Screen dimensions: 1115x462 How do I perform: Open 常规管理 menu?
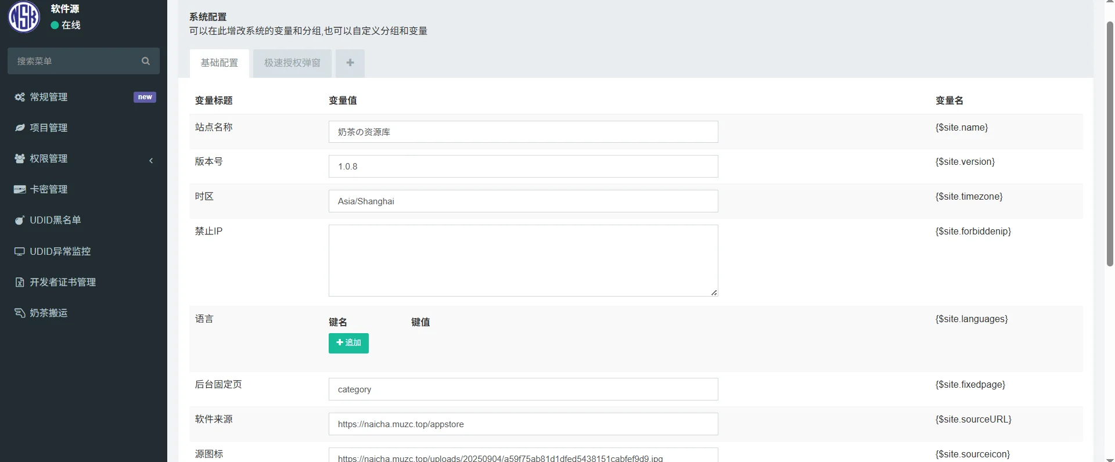coord(84,97)
